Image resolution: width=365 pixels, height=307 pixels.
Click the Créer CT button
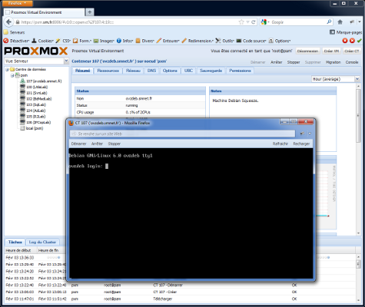click(352, 51)
